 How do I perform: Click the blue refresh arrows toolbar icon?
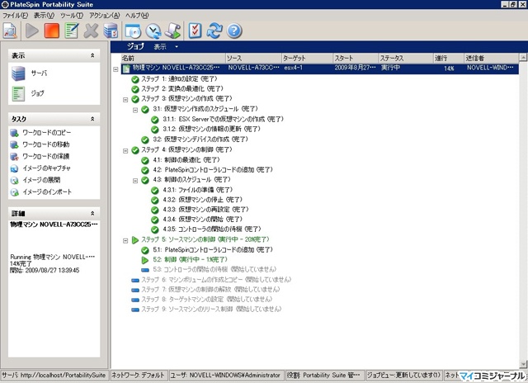click(214, 31)
